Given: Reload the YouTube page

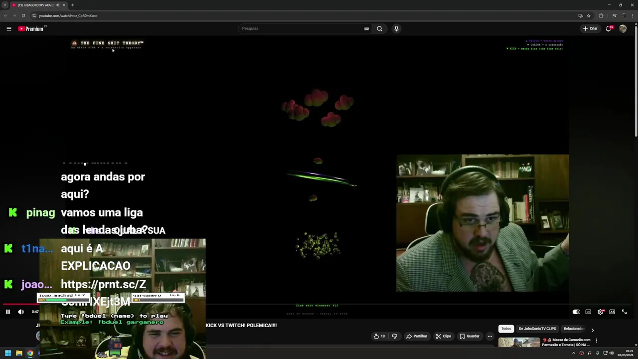Looking at the screenshot, I should (23, 15).
